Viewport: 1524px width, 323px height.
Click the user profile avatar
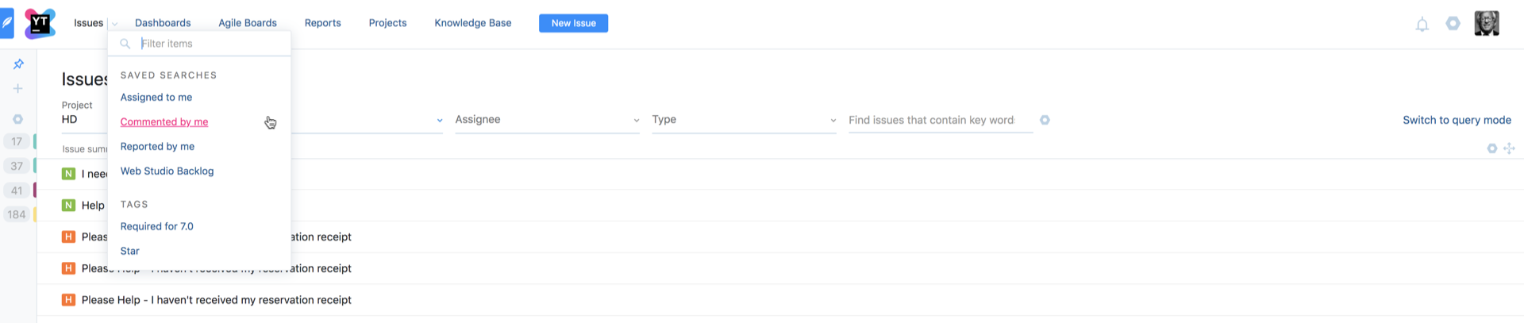pos(1486,23)
